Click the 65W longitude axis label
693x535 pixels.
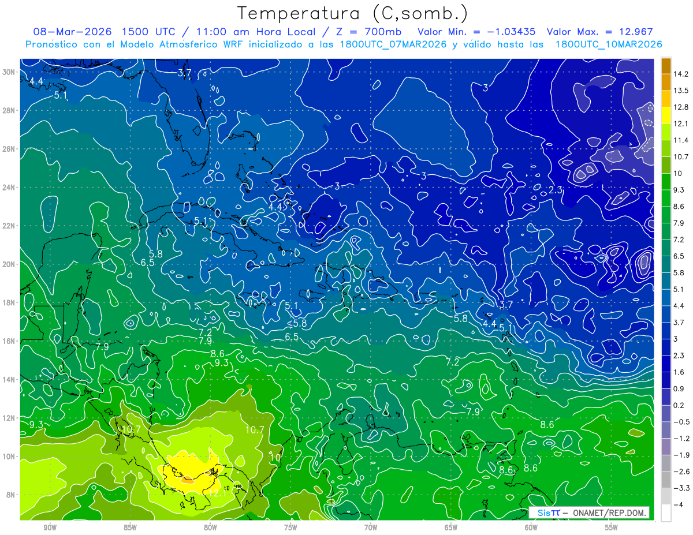click(x=451, y=527)
